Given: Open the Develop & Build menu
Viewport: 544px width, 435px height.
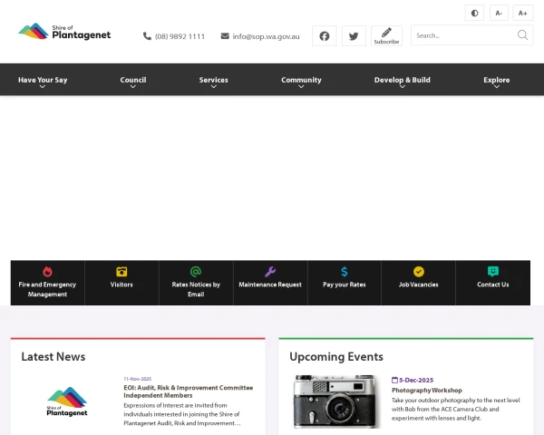Looking at the screenshot, I should pos(403,81).
